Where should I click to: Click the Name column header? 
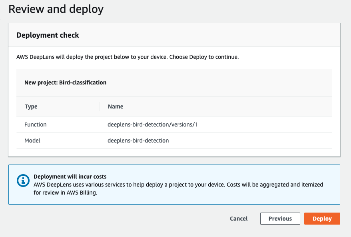pos(116,106)
